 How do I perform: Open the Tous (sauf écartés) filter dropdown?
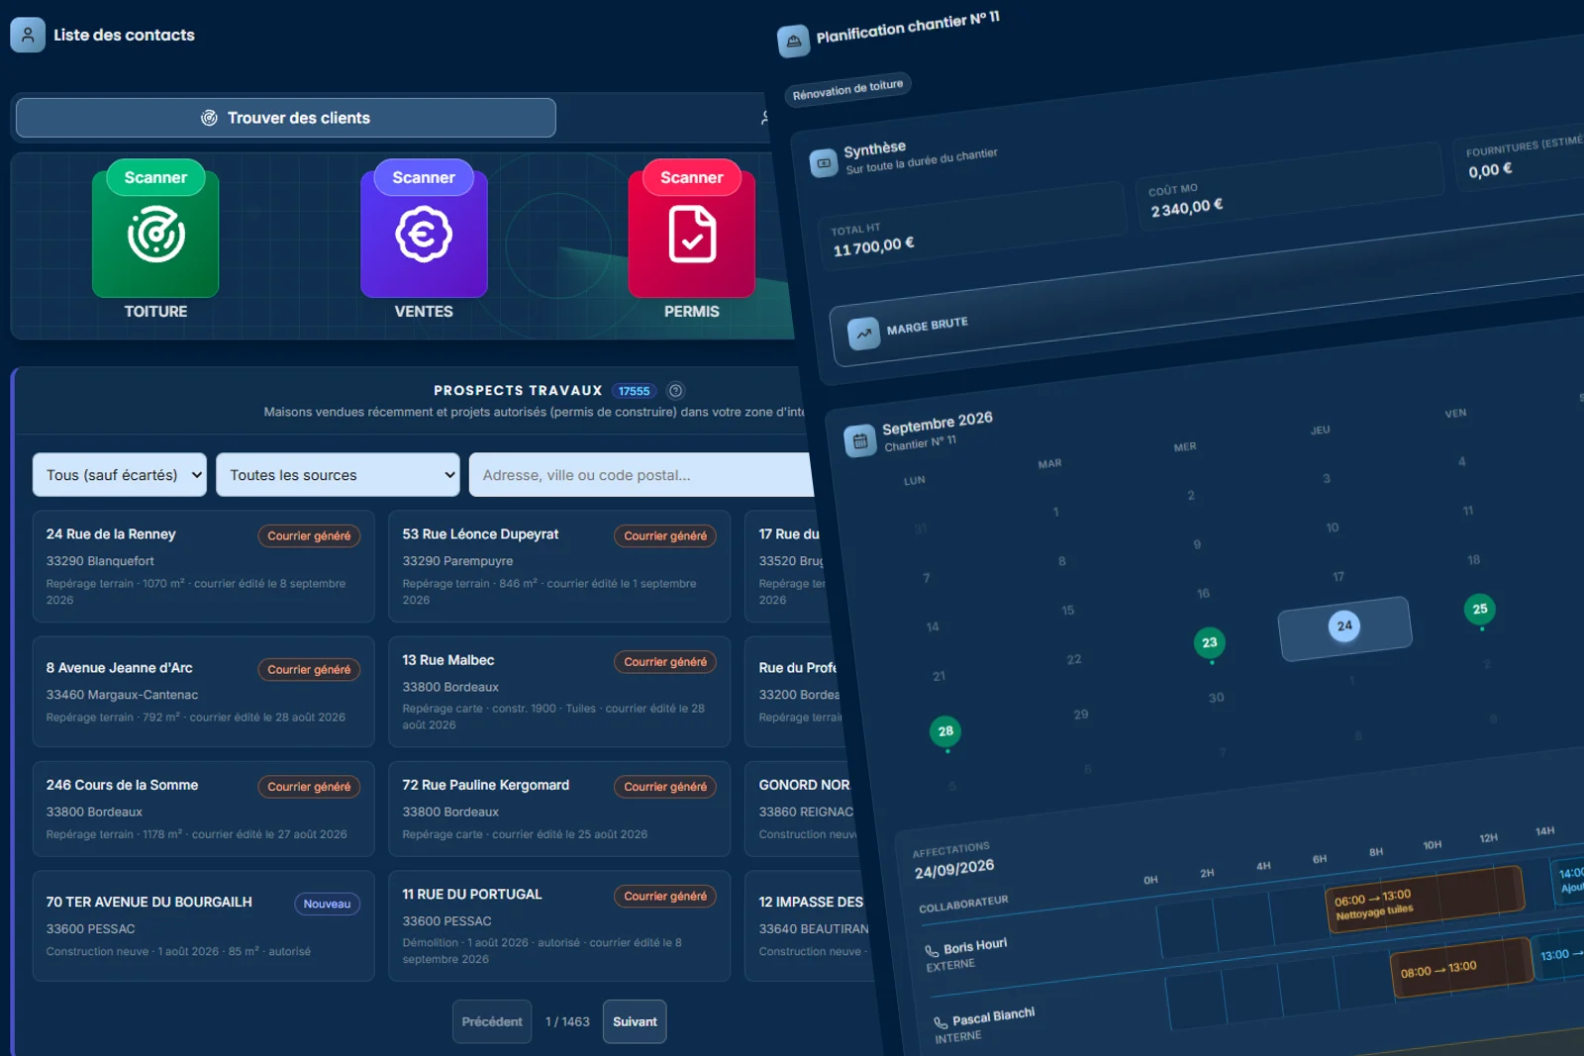120,475
